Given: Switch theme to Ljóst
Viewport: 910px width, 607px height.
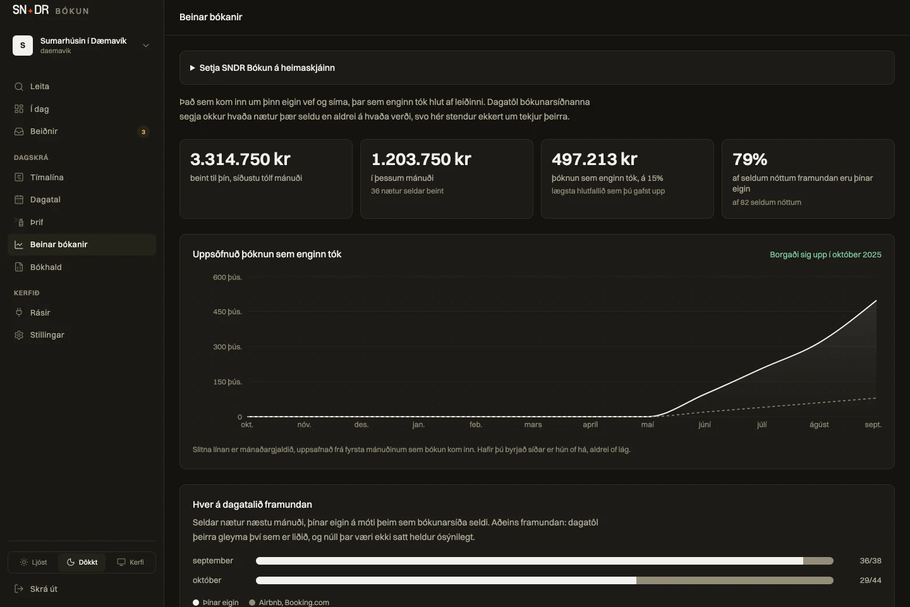Looking at the screenshot, I should pyautogui.click(x=33, y=562).
